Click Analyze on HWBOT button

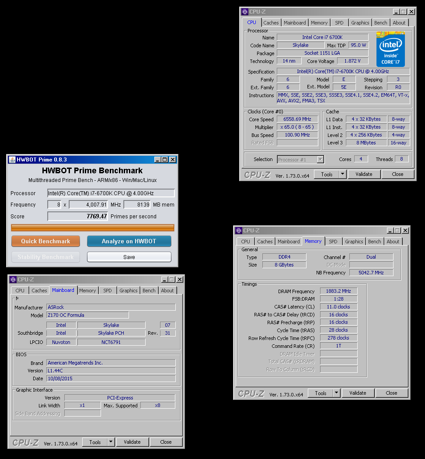pyautogui.click(x=129, y=241)
